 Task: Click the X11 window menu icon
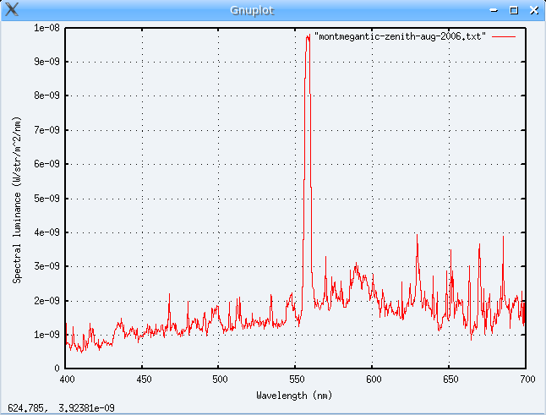tap(12, 10)
